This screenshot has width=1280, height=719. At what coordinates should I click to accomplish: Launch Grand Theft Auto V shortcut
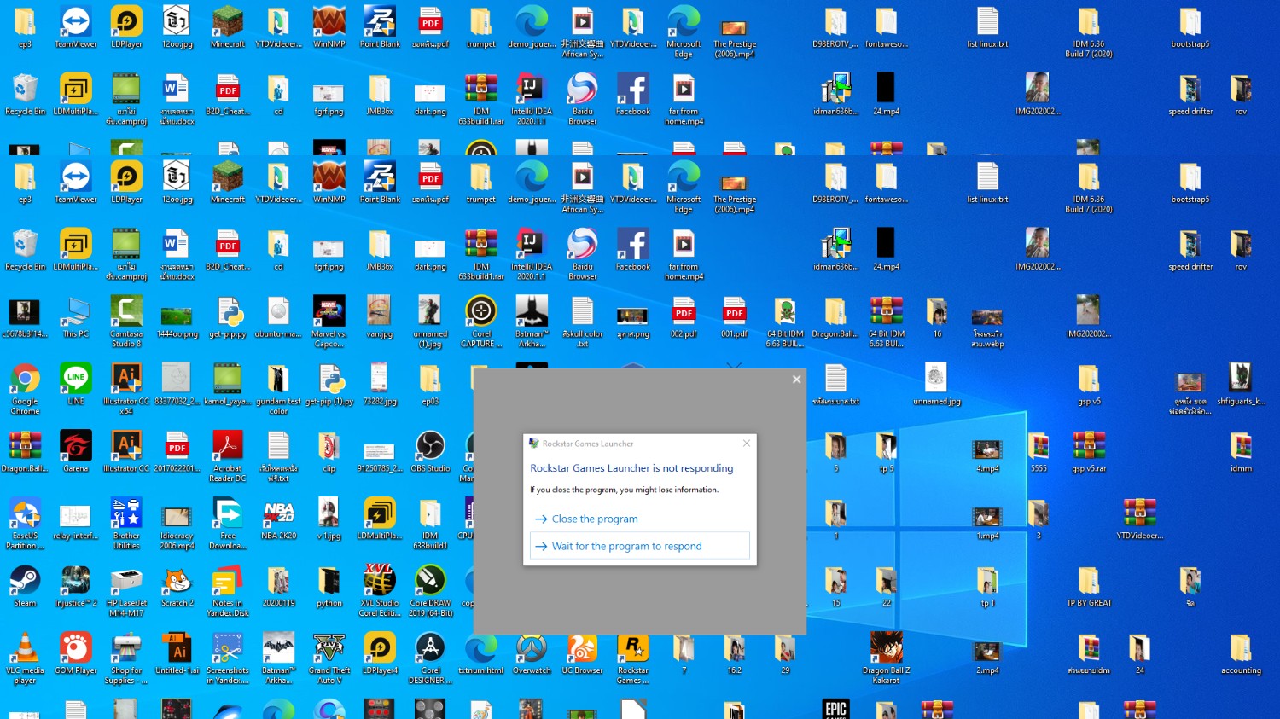click(x=329, y=658)
